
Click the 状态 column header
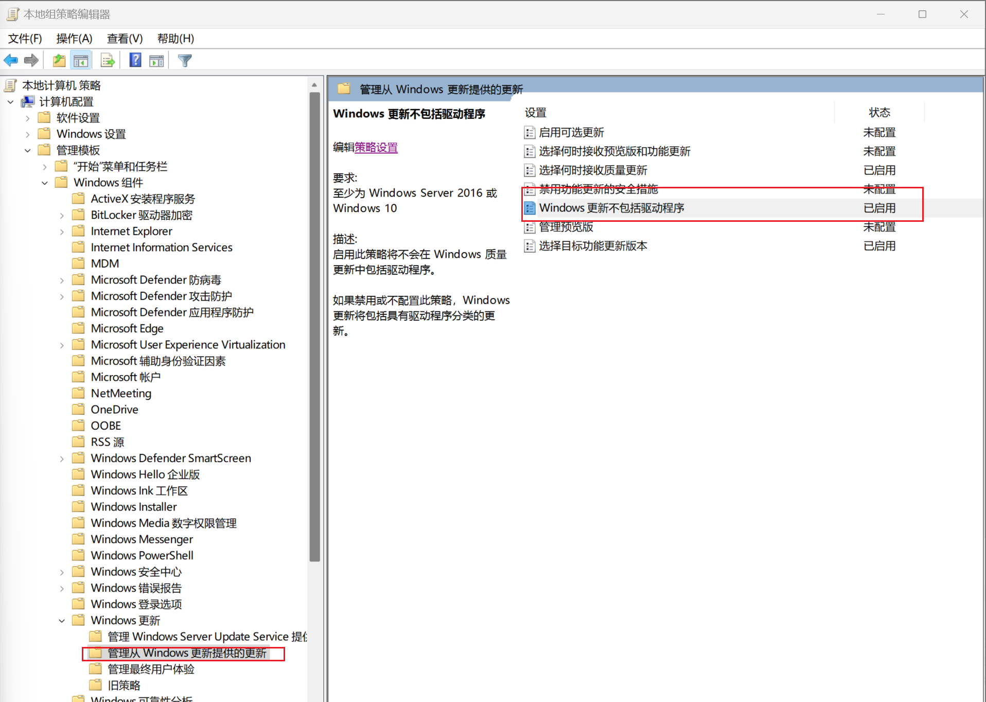pos(879,113)
